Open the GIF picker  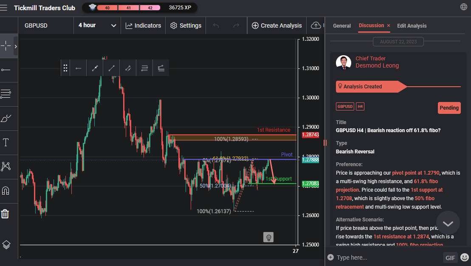pyautogui.click(x=450, y=258)
